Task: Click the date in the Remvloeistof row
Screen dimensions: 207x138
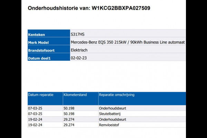Action: coord(35,125)
